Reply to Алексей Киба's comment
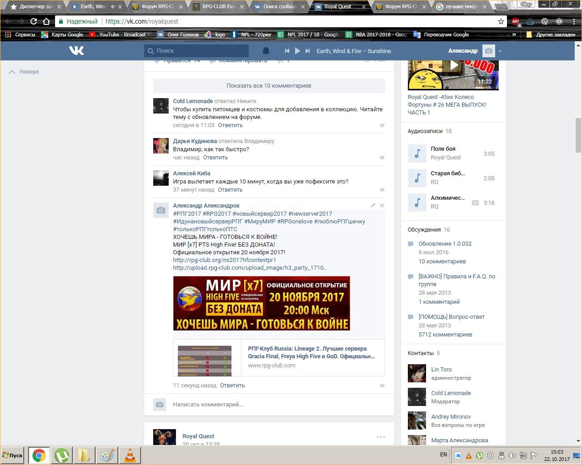The image size is (582, 465). point(230,190)
